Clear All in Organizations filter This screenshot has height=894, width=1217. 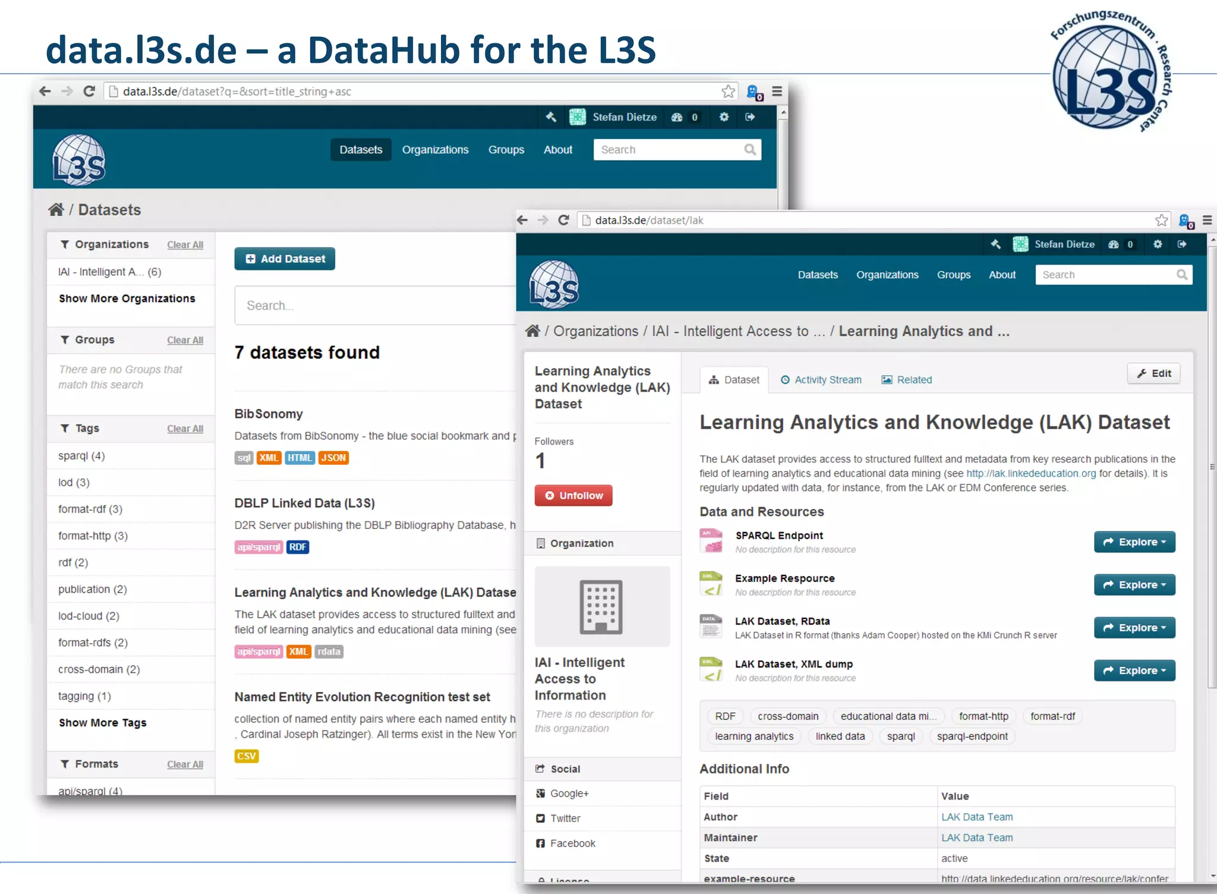pyautogui.click(x=185, y=244)
